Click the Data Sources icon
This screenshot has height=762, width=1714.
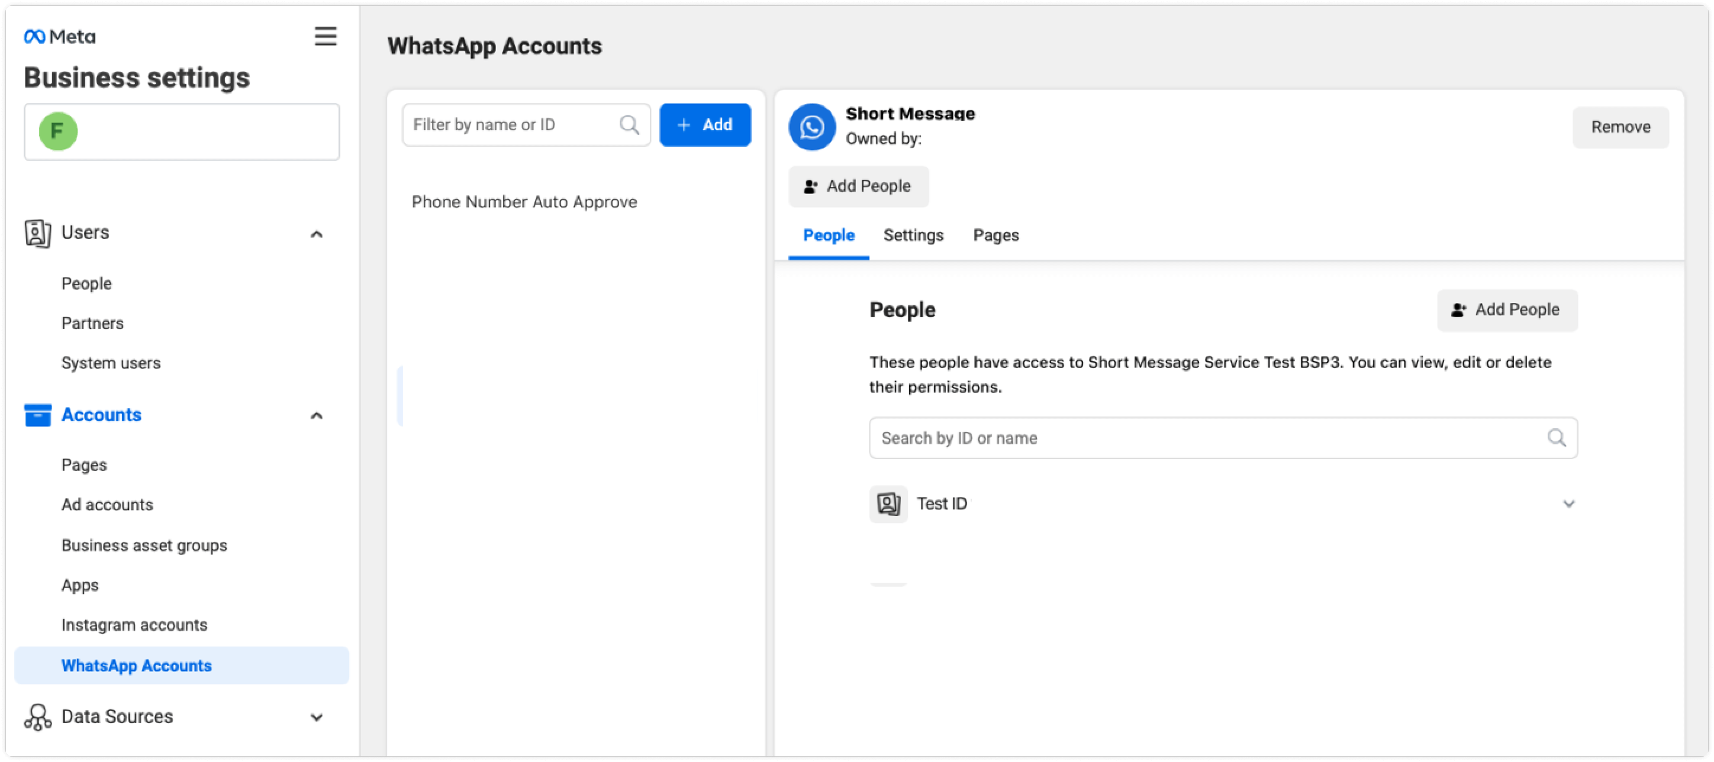pyautogui.click(x=37, y=718)
